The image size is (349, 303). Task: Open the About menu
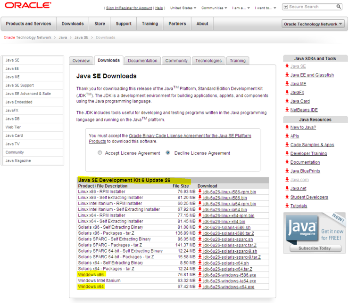click(202, 24)
